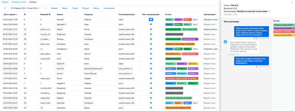Open chat icon in sales_objec… Олег row
Image resolution: width=295 pixels, height=111 pixels.
click(151, 54)
